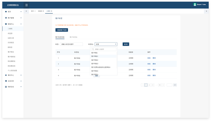Click 编辑 link in row 1
211x121 pixels.
click(149, 58)
